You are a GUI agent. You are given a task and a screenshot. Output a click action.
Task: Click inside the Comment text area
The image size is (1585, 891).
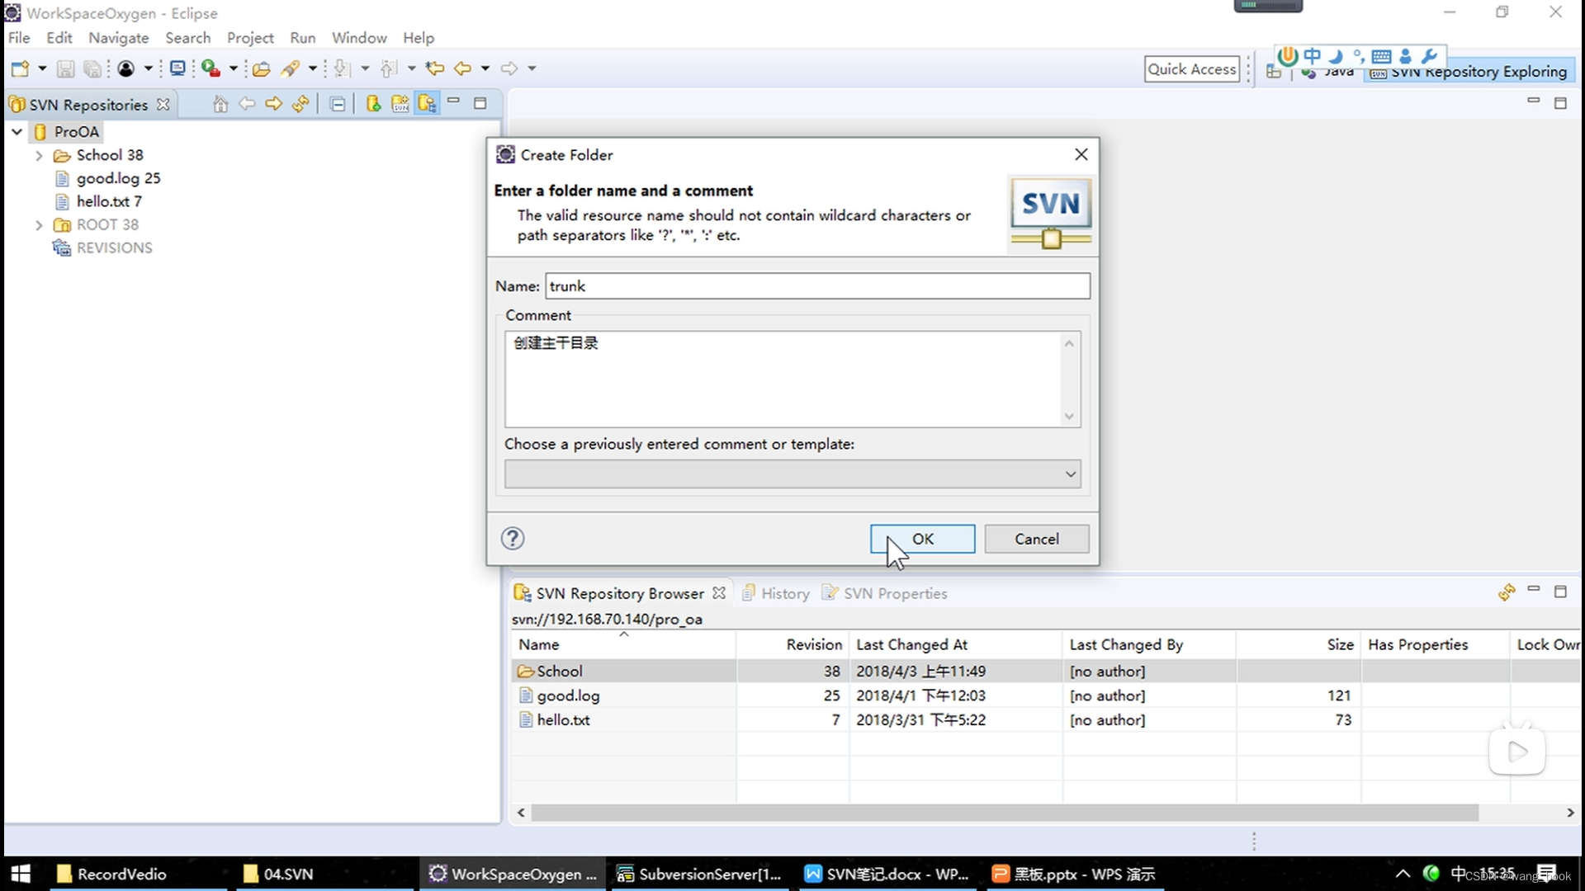784,379
